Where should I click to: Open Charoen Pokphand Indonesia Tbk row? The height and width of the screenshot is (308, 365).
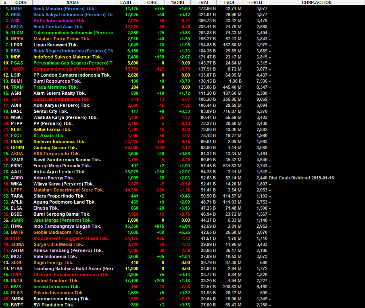tap(182, 275)
